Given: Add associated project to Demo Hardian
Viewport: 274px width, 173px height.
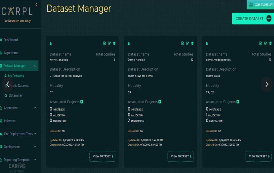Looking at the screenshot, I should tap(160, 102).
